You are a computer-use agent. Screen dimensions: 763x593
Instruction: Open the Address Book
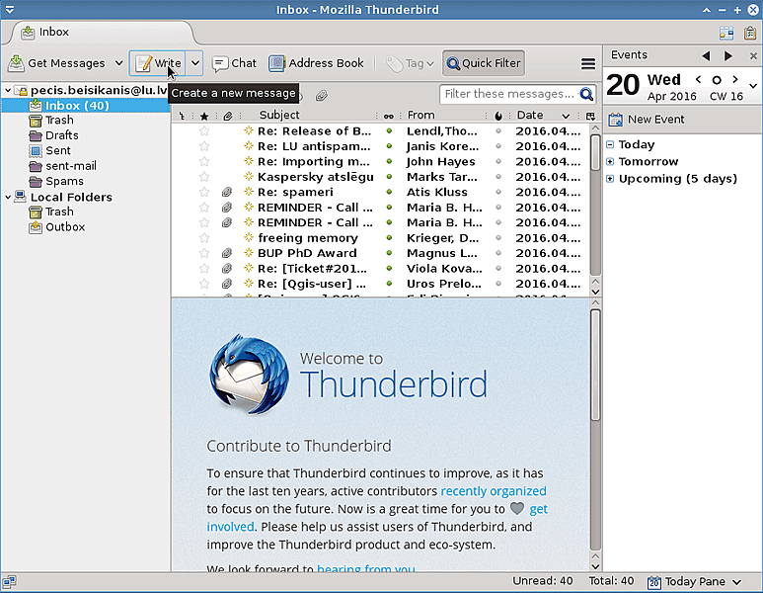tap(316, 63)
